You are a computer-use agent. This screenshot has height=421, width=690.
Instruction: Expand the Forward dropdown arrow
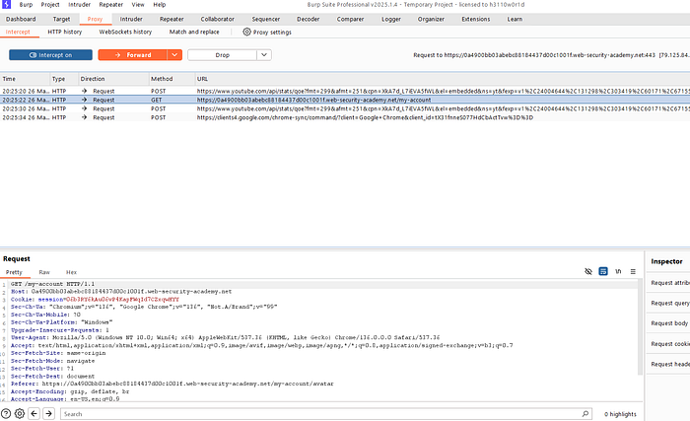pos(174,55)
